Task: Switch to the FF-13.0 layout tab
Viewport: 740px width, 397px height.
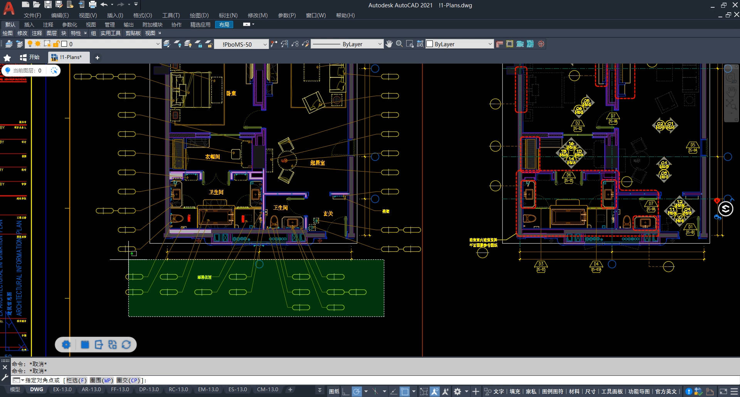Action: point(120,390)
